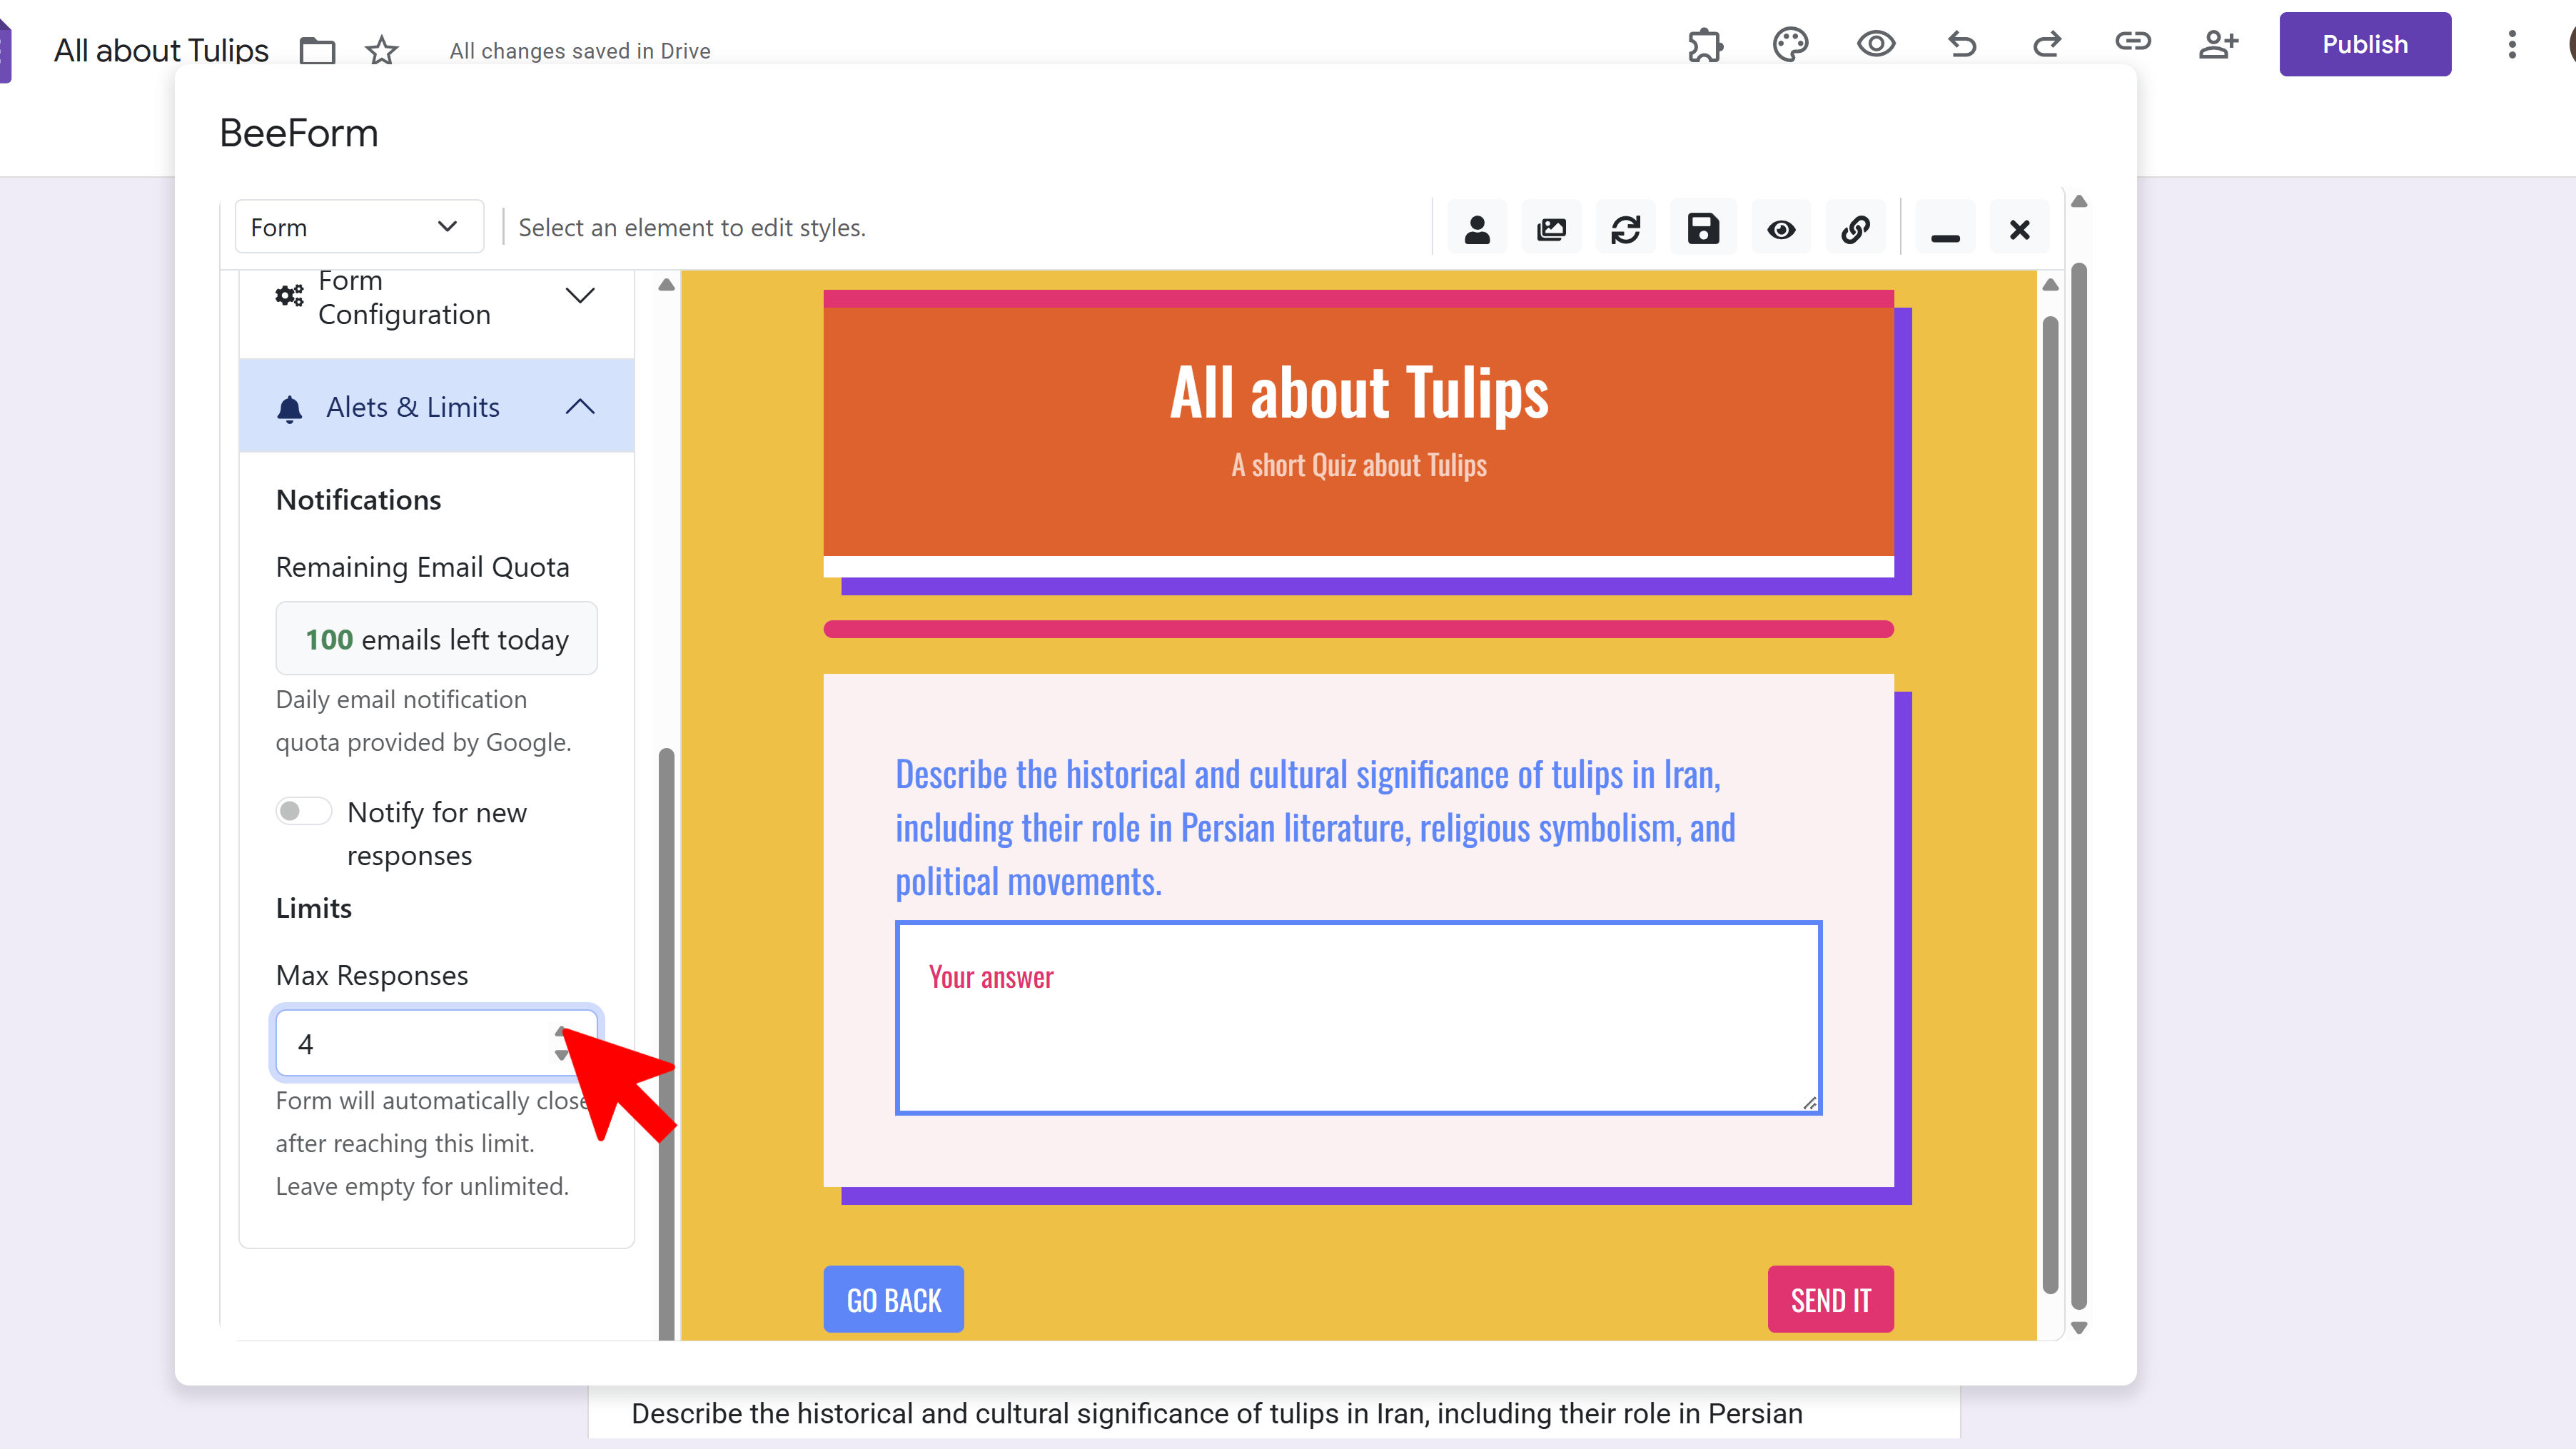Open Google Forms add-ons puzzle icon
The image size is (2576, 1449).
point(1705,44)
